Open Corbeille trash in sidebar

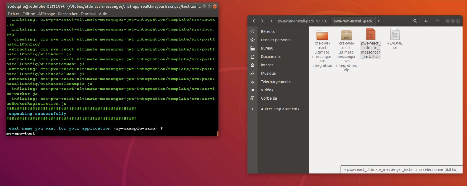269,98
